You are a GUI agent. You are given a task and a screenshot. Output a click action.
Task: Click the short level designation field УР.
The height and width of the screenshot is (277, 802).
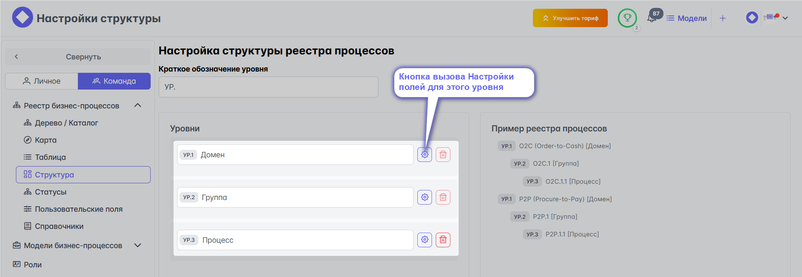tap(268, 87)
